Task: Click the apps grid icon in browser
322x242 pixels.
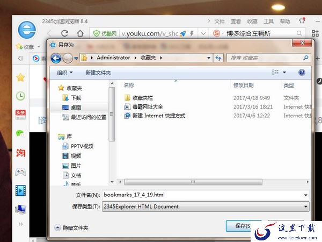Action: 315,33
